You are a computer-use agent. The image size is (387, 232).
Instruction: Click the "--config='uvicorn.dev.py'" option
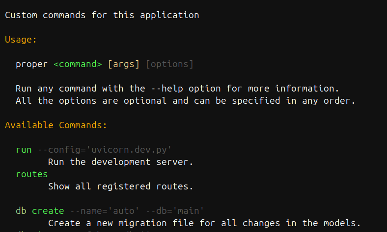point(105,150)
